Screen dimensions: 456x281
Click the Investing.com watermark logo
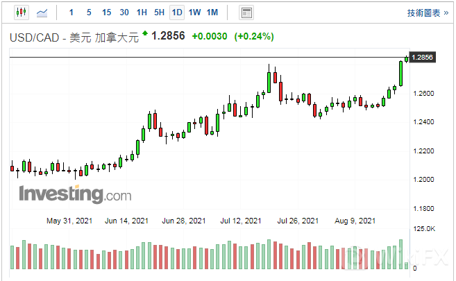74,194
